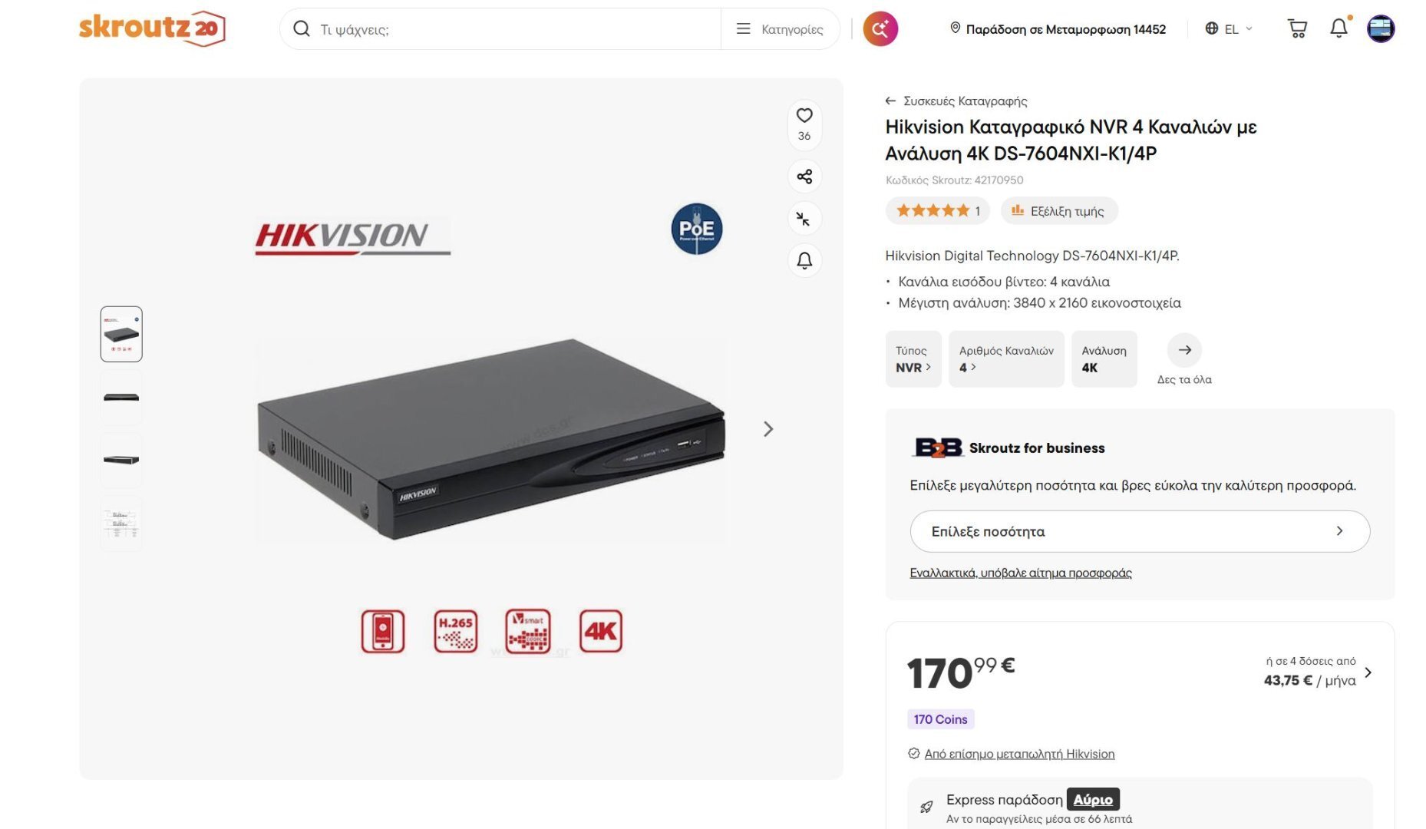Image resolution: width=1426 pixels, height=829 pixels.
Task: Show next product image with arrow
Action: 768,429
